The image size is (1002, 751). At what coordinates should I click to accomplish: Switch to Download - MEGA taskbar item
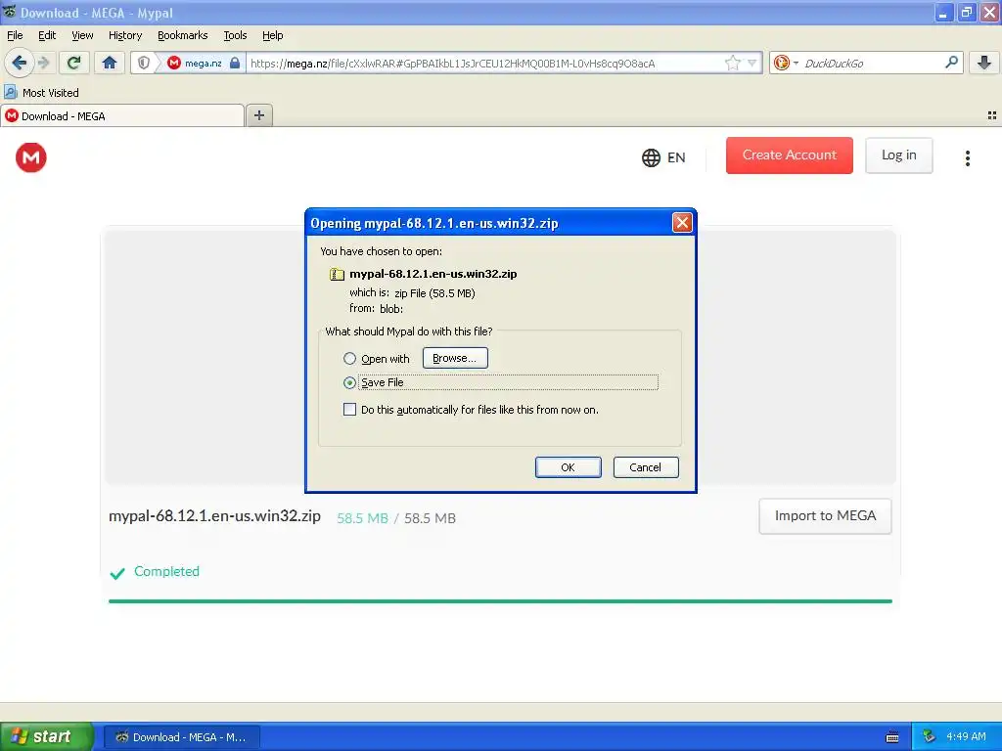coord(181,737)
